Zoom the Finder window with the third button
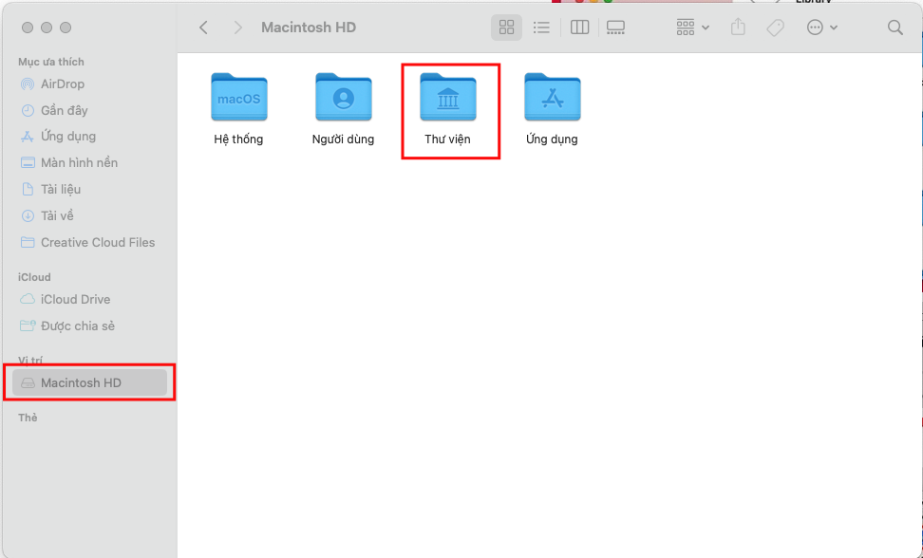923x558 pixels. (x=66, y=28)
